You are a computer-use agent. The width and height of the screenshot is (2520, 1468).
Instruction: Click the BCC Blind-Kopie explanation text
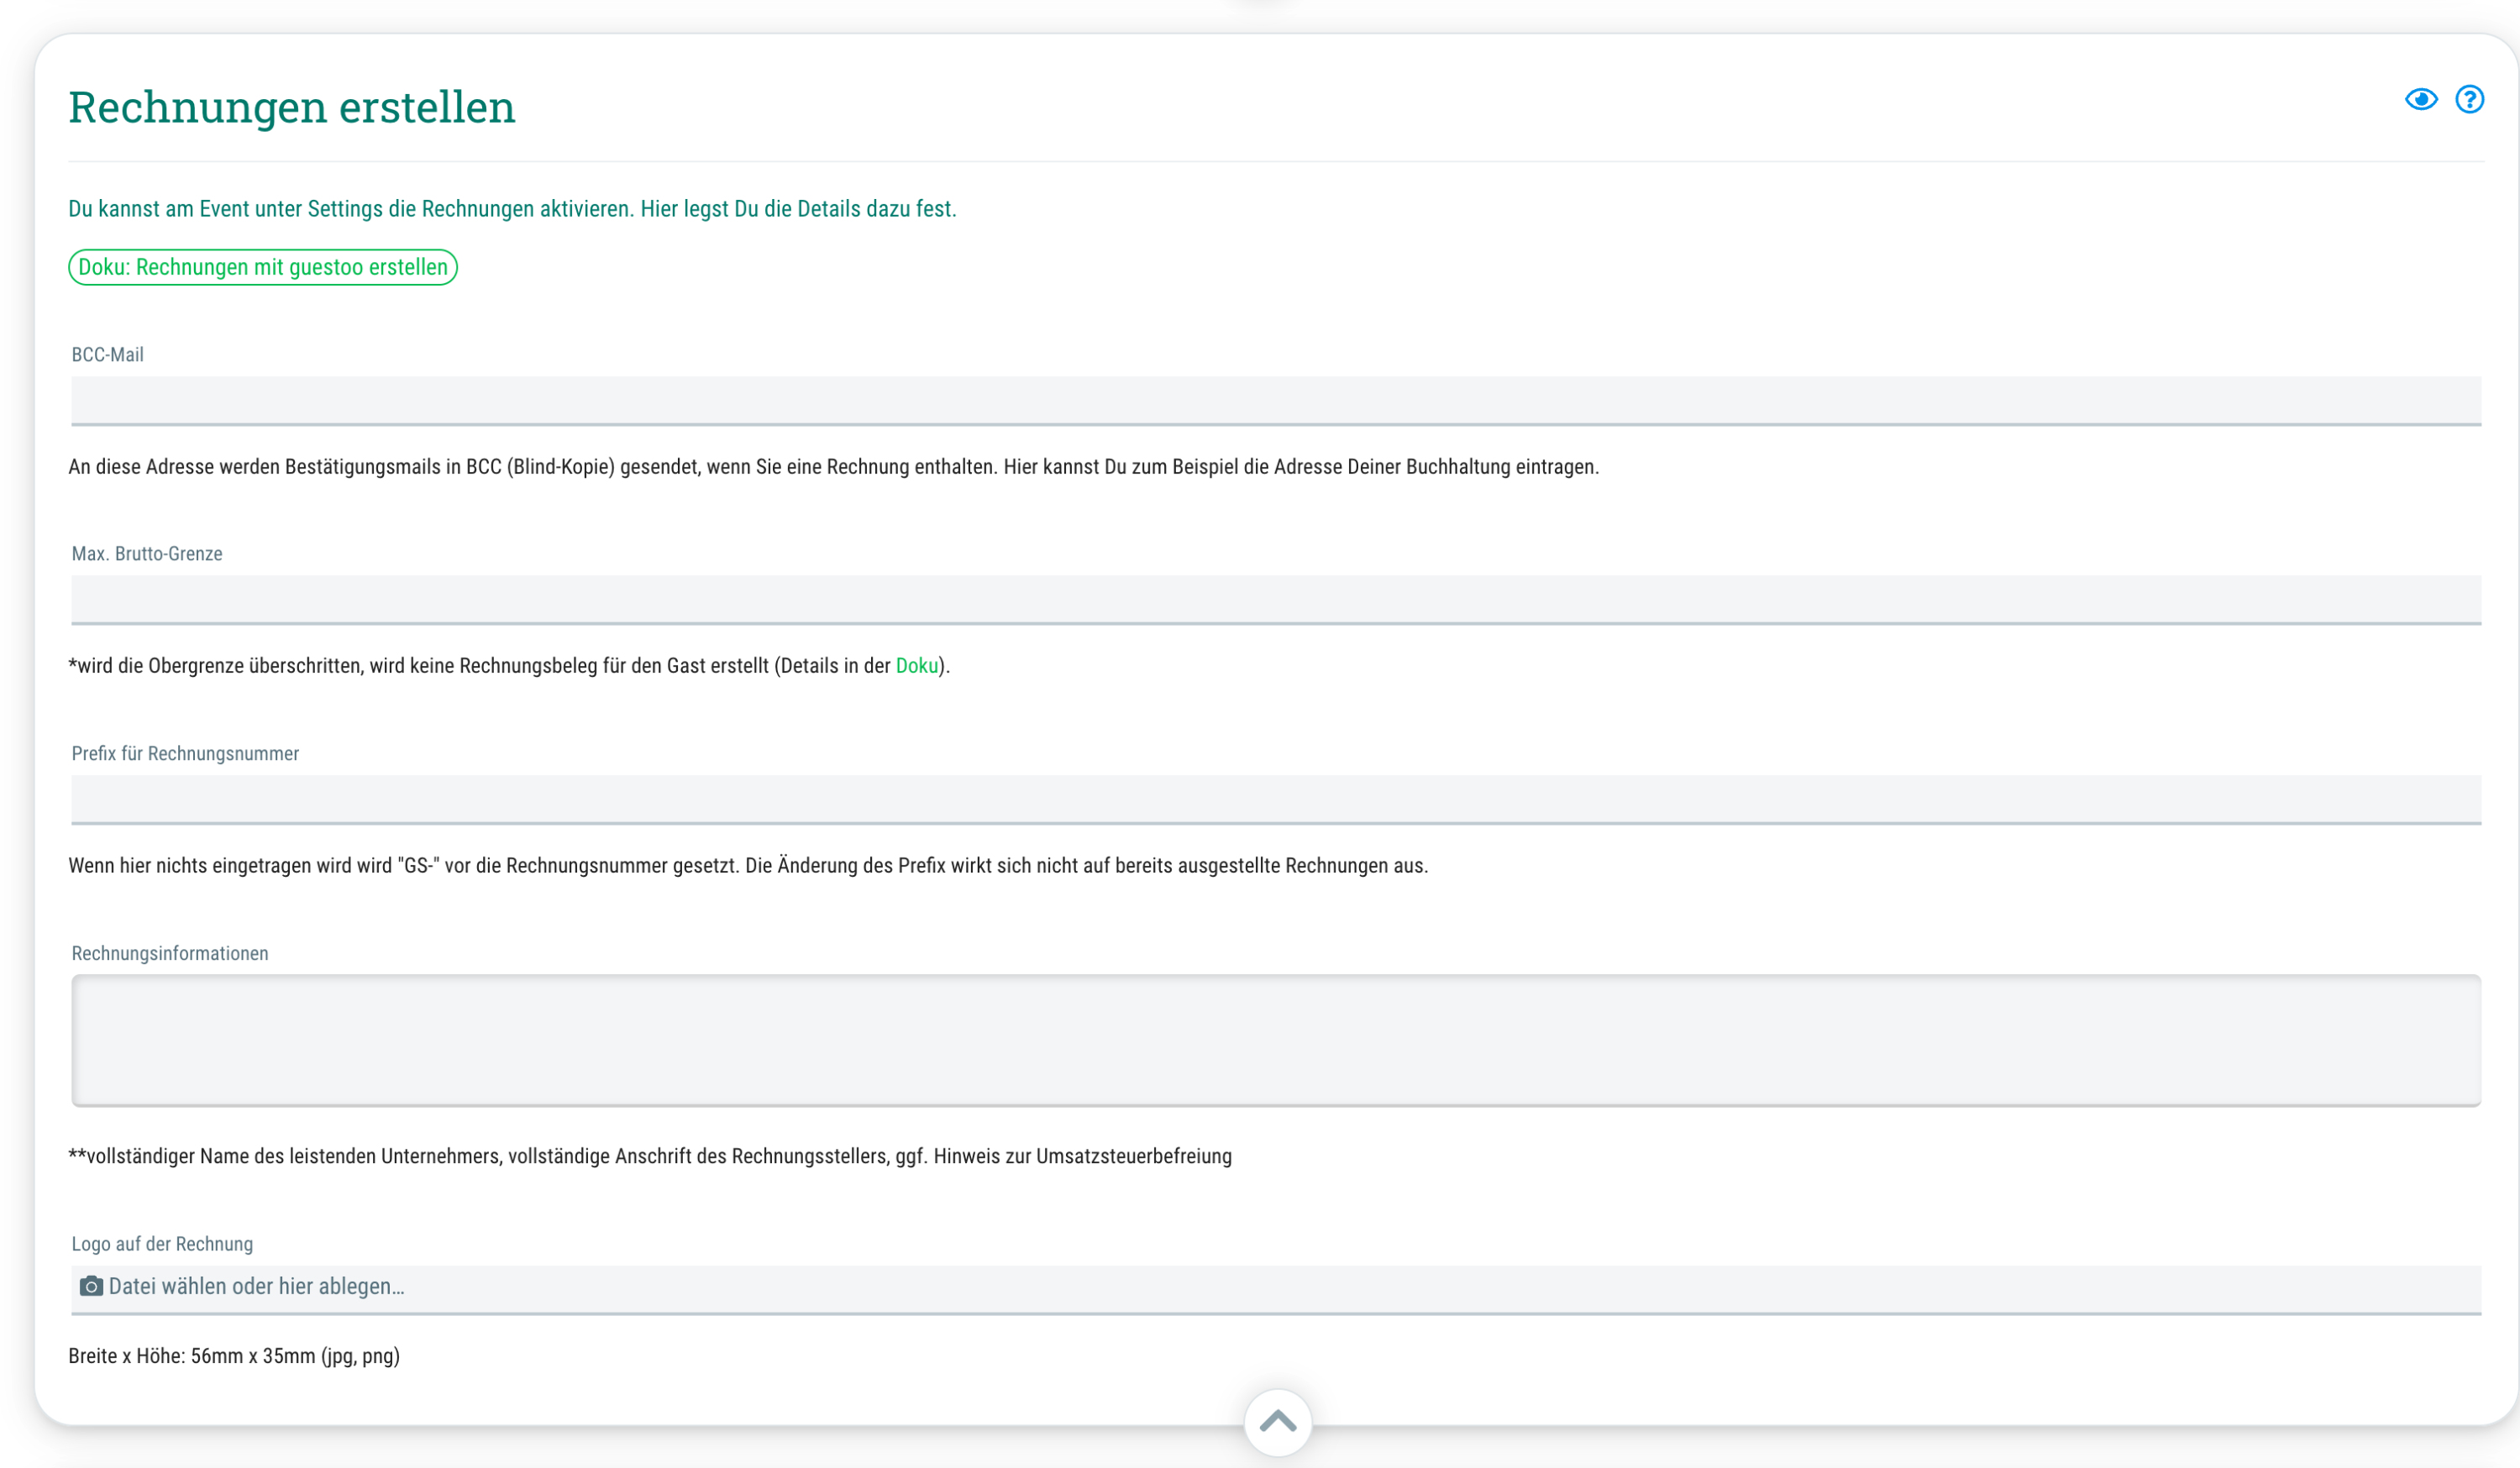834,467
